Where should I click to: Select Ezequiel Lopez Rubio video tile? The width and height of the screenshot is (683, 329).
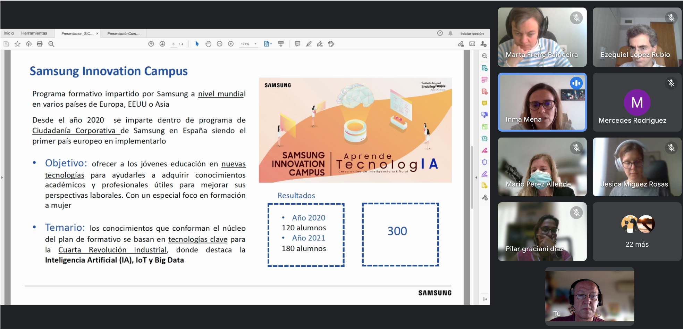point(637,37)
